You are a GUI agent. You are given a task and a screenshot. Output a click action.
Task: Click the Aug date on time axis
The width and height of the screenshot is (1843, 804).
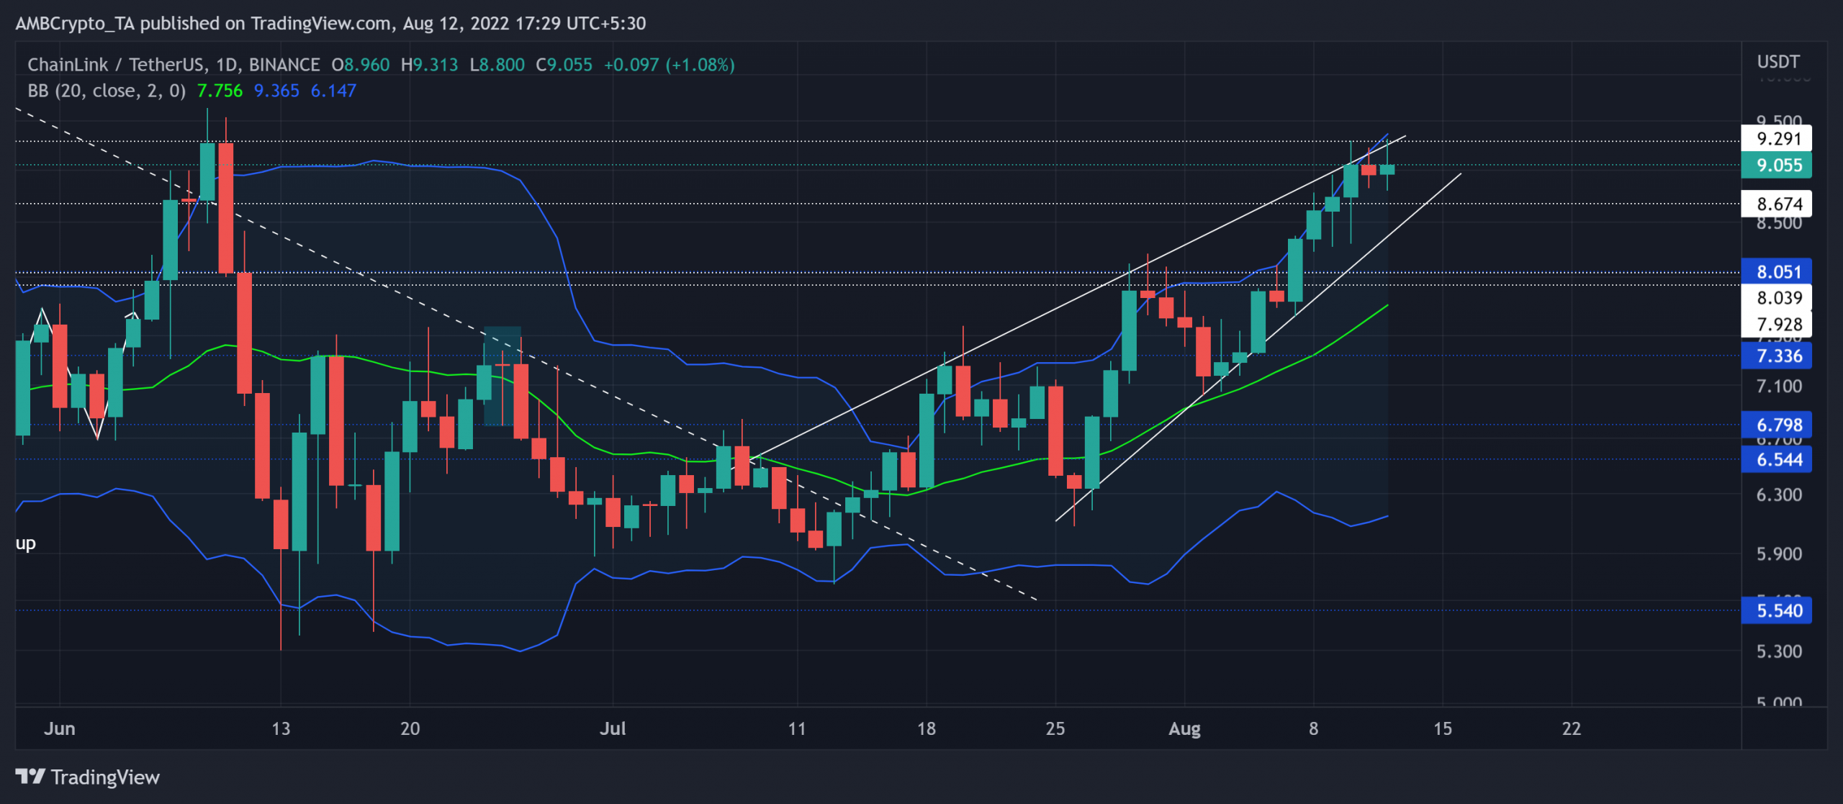pos(1184,729)
